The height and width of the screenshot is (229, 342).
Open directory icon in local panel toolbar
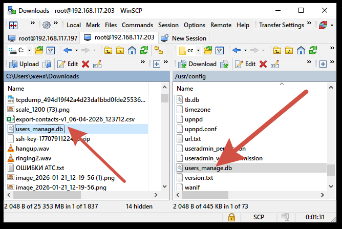tap(39, 51)
